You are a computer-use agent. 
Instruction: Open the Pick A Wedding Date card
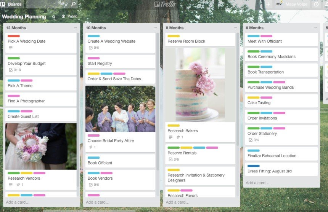(x=41, y=43)
